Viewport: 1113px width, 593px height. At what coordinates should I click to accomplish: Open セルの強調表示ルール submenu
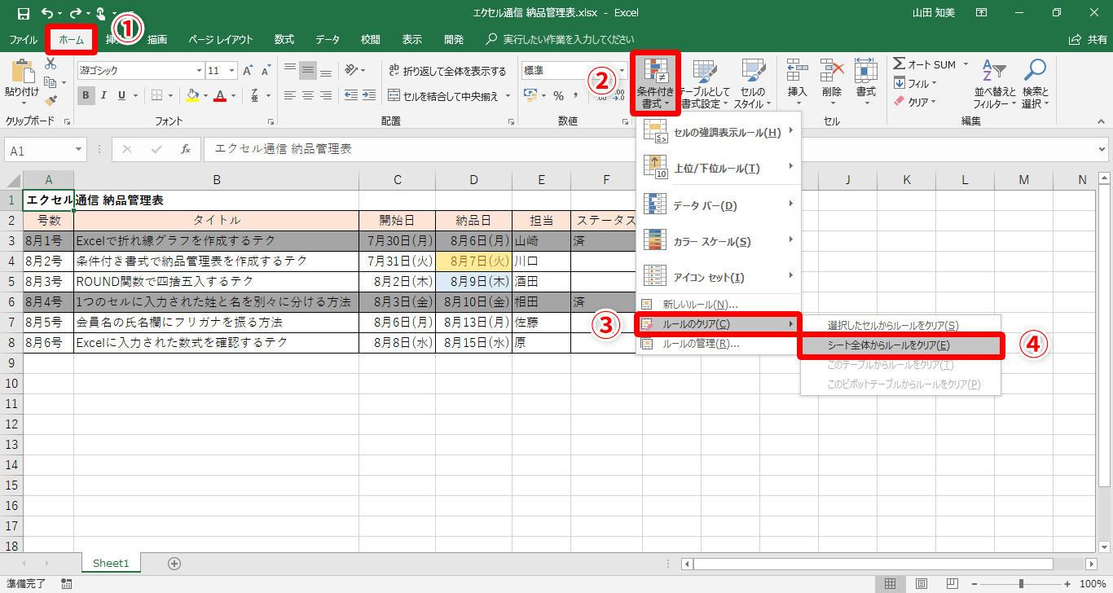718,132
